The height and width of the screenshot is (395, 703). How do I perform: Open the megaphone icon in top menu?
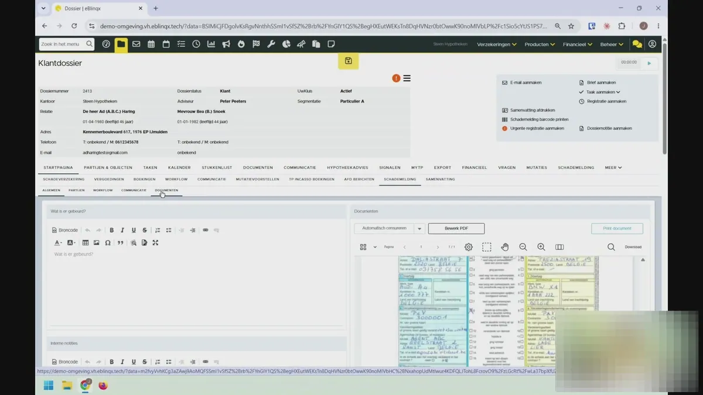(x=226, y=44)
